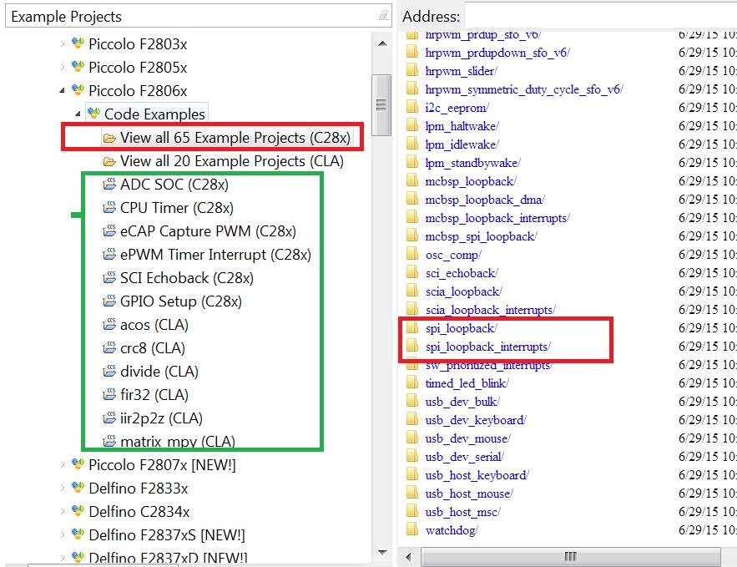Open the mcbsp_loopback_dma/ folder link
Screen dimensions: 737x567
pyautogui.click(x=485, y=200)
